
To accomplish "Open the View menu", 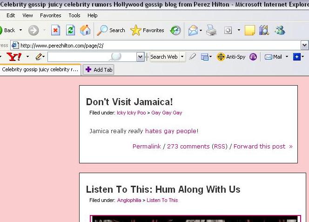I will click(27, 15).
